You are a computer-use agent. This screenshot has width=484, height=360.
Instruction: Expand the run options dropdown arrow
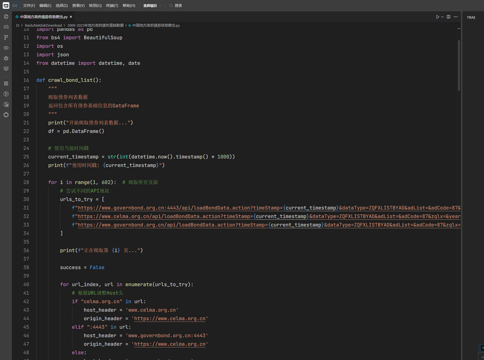pyautogui.click(x=442, y=17)
